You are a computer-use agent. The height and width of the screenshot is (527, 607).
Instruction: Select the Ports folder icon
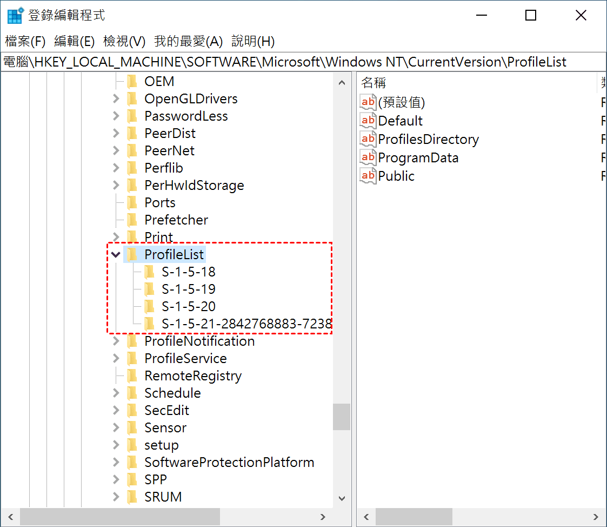132,203
